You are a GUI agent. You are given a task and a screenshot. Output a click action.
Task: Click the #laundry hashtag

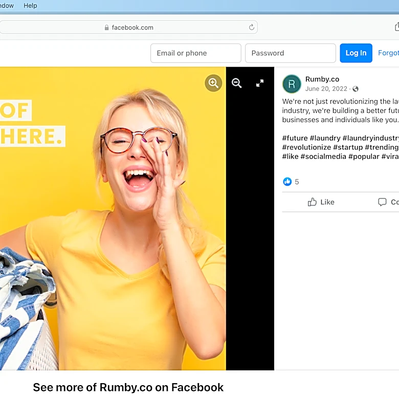(x=325, y=138)
